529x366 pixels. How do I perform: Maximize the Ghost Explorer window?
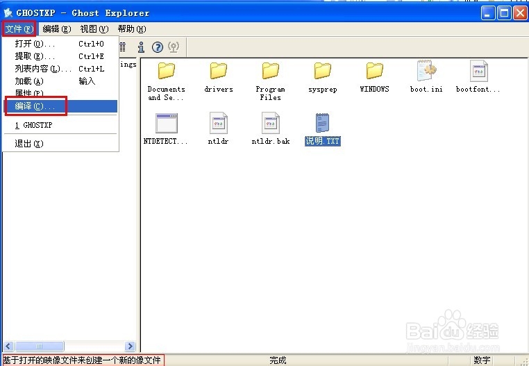(x=504, y=13)
